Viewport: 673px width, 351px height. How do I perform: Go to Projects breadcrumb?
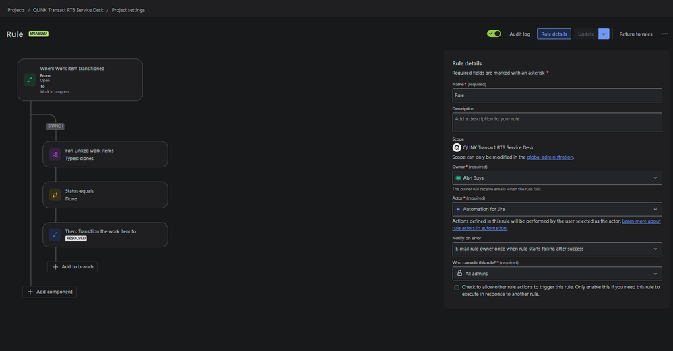(x=16, y=10)
